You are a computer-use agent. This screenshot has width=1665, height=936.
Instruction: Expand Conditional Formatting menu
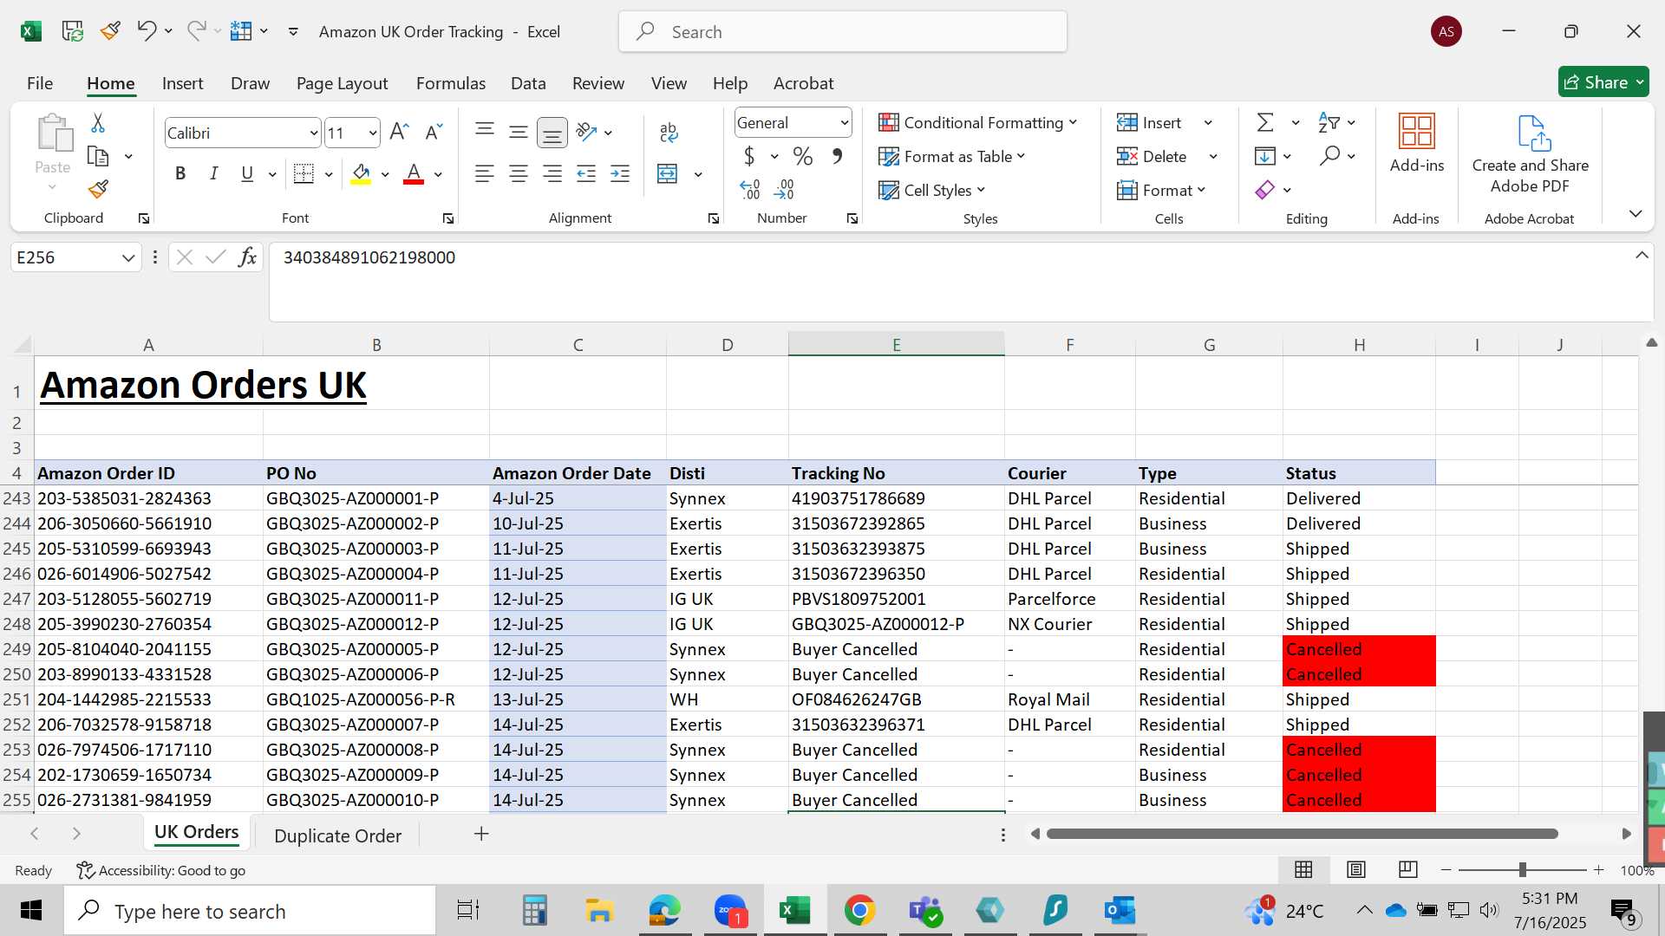[x=977, y=122]
